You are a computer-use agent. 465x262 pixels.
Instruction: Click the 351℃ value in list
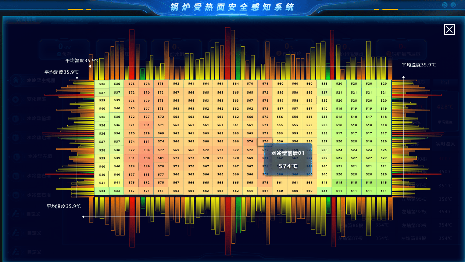(x=445, y=186)
